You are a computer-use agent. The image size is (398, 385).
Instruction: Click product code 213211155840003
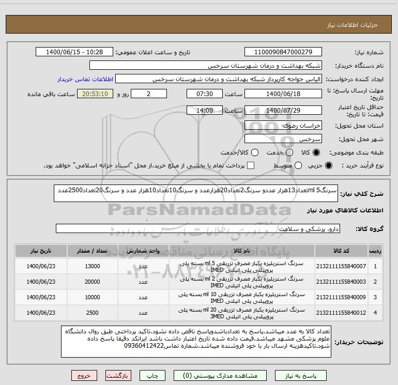pyautogui.click(x=341, y=282)
